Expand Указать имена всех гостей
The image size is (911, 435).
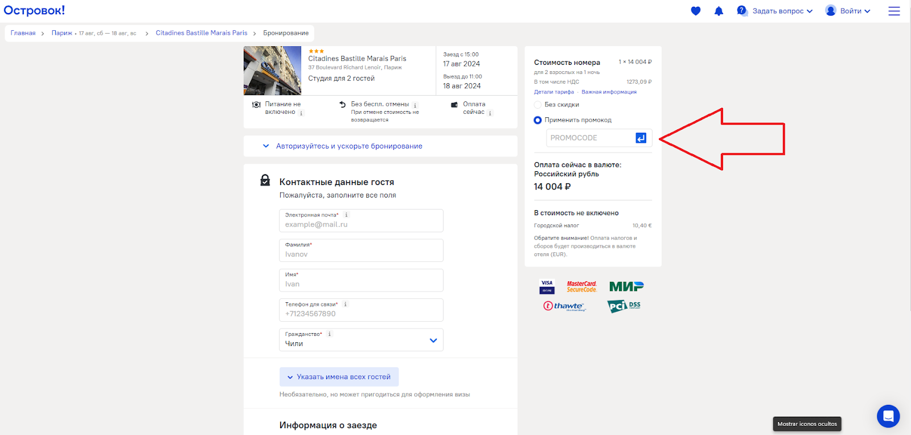pos(339,377)
